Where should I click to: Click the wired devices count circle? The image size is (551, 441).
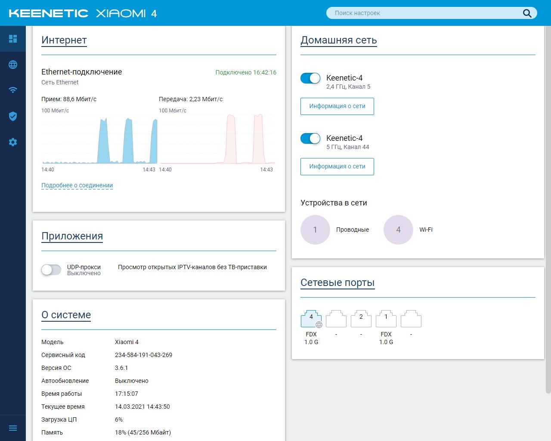tap(315, 230)
